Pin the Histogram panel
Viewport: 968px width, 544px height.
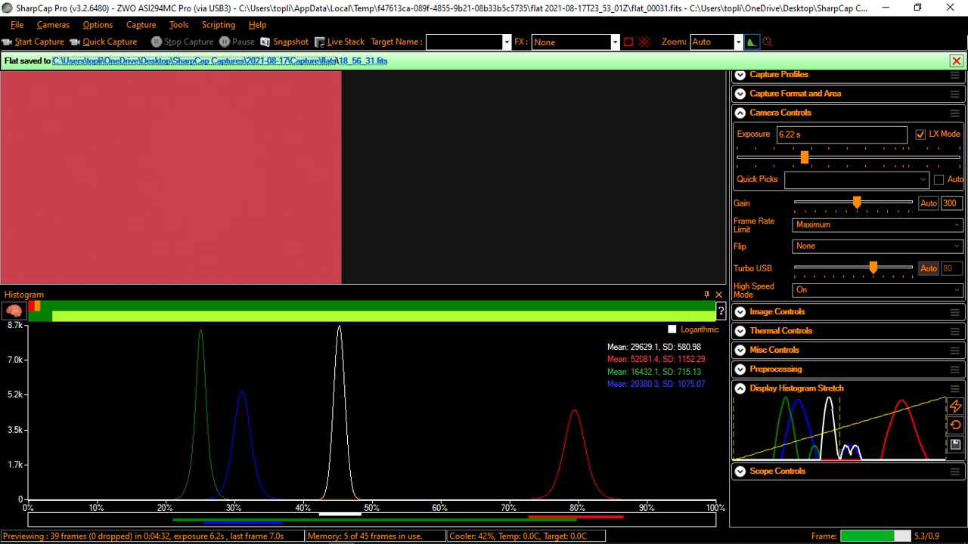pyautogui.click(x=707, y=295)
